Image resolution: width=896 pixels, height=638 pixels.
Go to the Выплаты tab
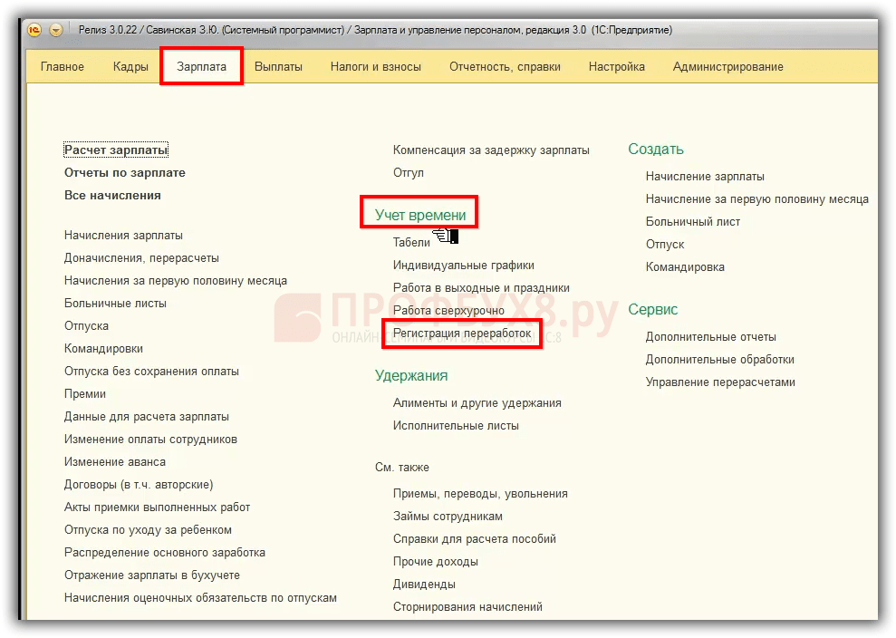[x=278, y=67]
